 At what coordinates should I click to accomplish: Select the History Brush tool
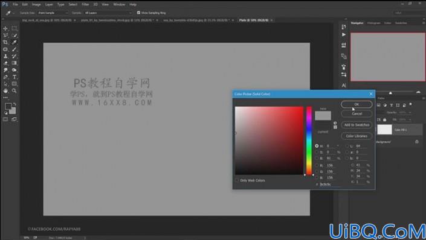click(x=14, y=56)
